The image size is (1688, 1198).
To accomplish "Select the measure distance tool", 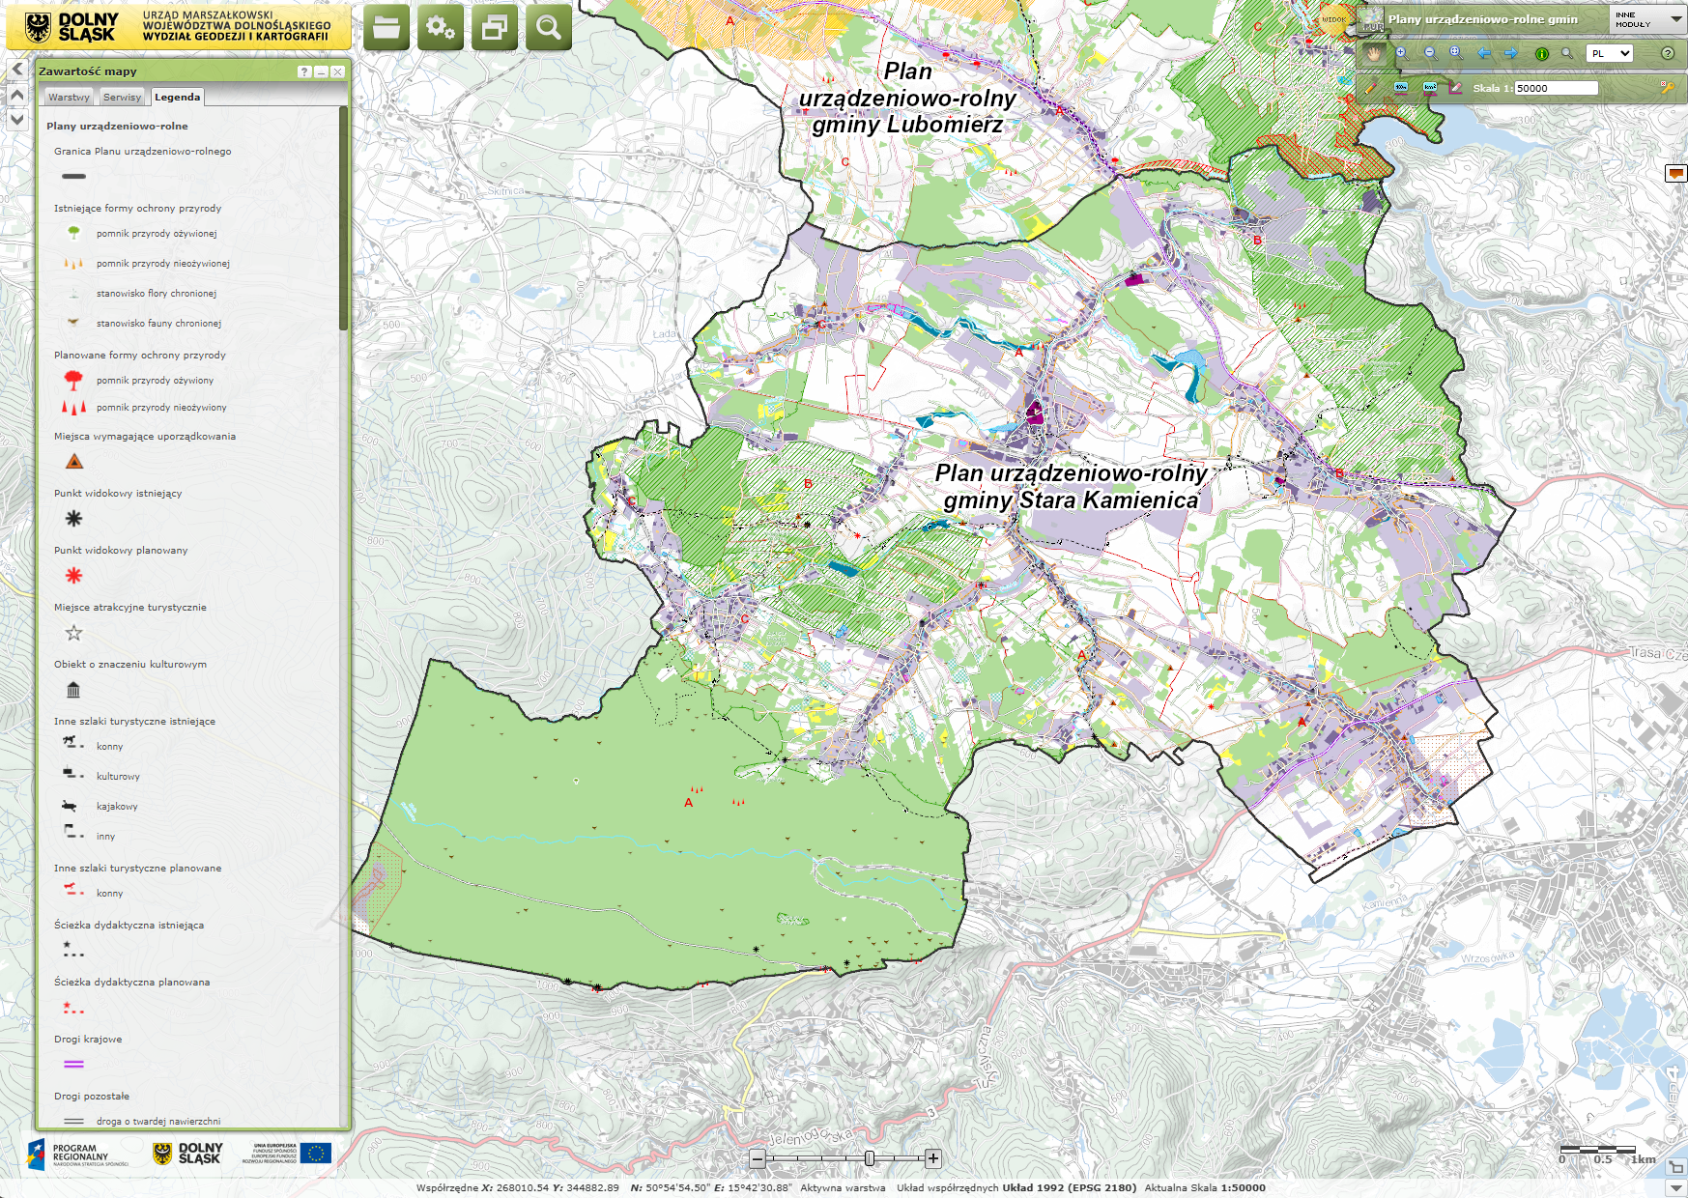I will 1401,88.
